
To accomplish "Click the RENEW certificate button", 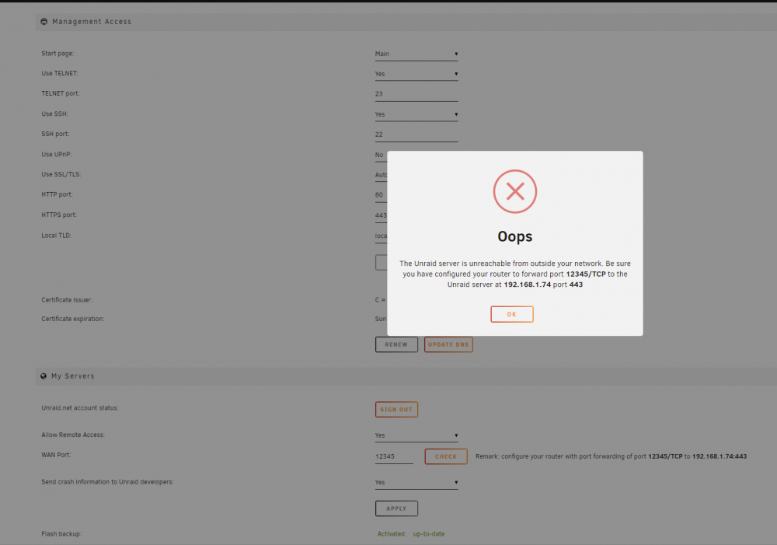I will coord(396,344).
